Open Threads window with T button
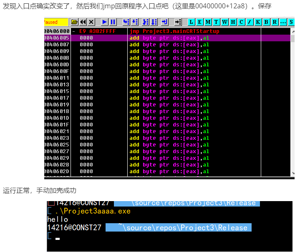Image resolution: width=300 pixels, height=252 pixels. coord(216,22)
